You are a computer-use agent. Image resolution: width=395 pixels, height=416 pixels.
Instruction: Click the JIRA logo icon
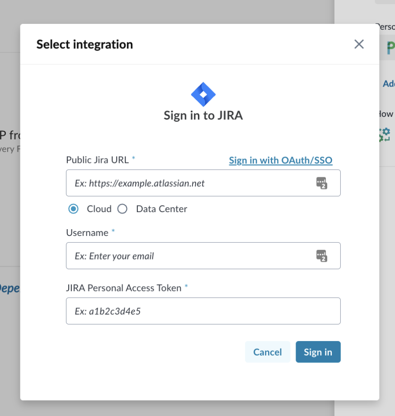click(x=203, y=94)
